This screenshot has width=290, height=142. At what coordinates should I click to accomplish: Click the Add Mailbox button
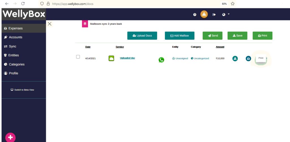point(180,35)
